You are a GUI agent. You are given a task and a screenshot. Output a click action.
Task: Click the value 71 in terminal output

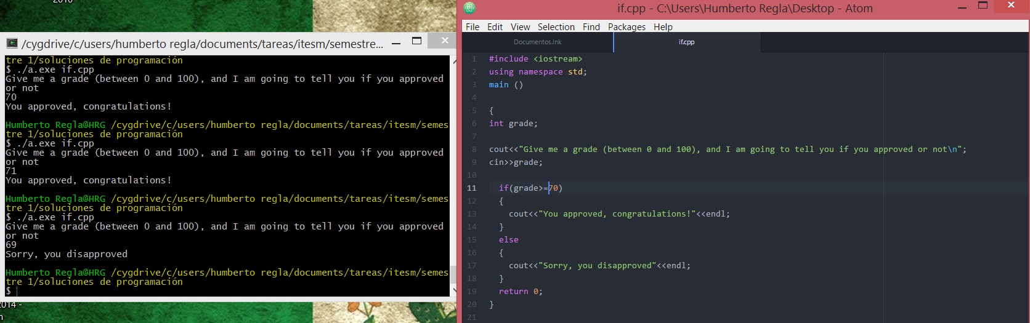11,171
